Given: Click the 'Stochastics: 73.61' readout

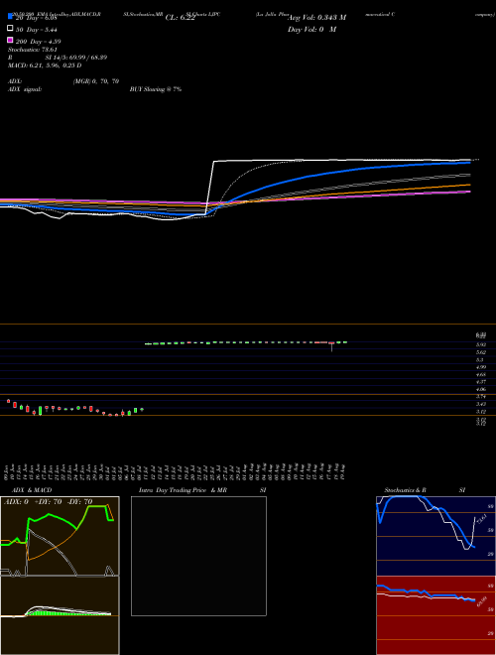Looking at the screenshot, I should tap(33, 50).
